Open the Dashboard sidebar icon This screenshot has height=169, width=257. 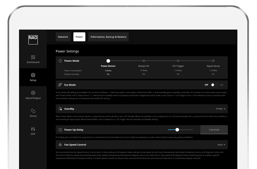33,57
